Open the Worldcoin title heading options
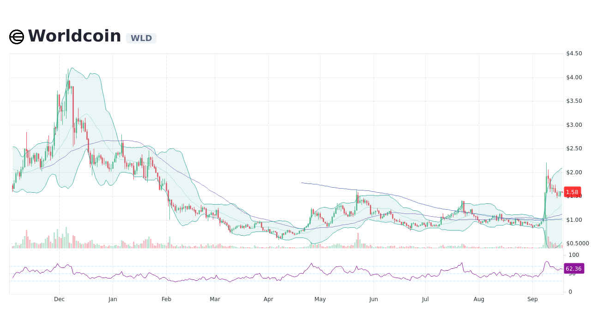Viewport: 591px width, 332px height. coord(74,36)
